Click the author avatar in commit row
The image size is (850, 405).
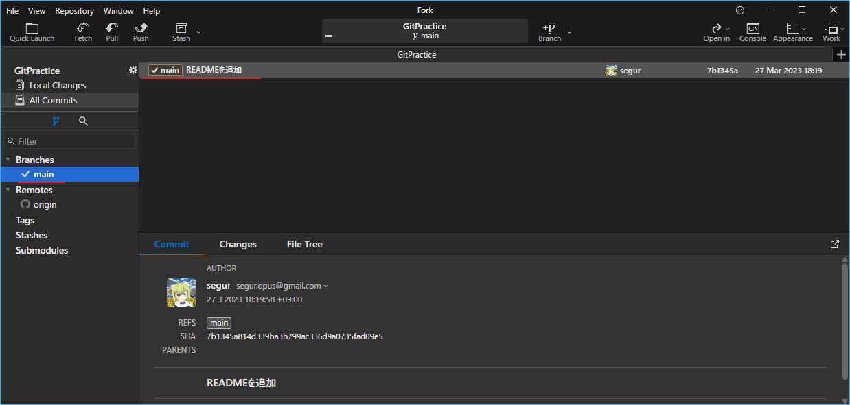(x=611, y=71)
